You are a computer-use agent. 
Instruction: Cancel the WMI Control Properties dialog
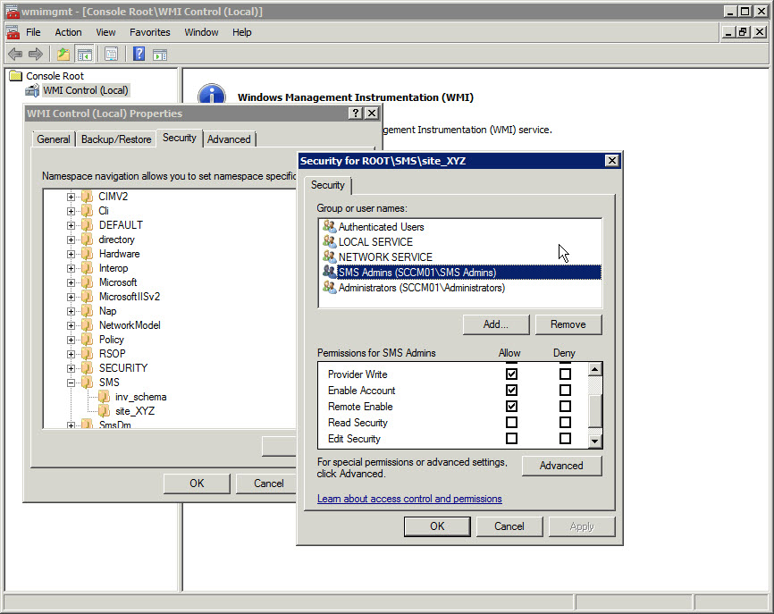(268, 484)
